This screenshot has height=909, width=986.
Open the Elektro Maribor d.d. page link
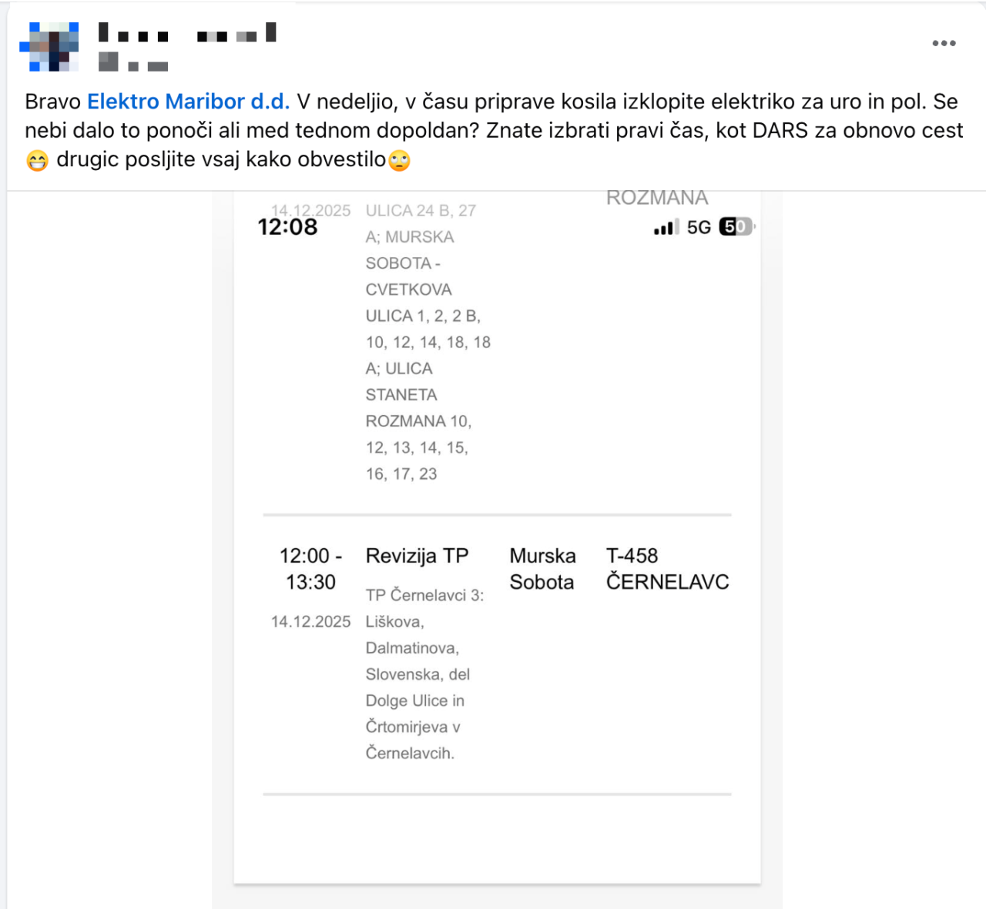click(x=188, y=102)
